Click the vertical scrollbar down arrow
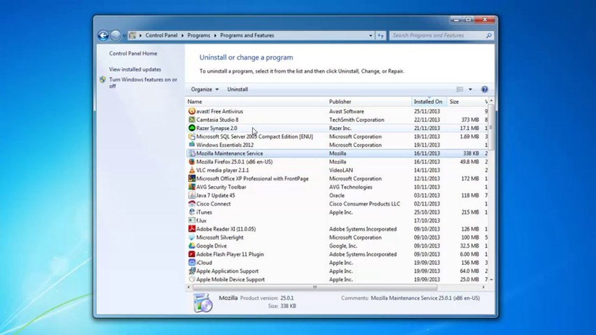 pos(491,279)
